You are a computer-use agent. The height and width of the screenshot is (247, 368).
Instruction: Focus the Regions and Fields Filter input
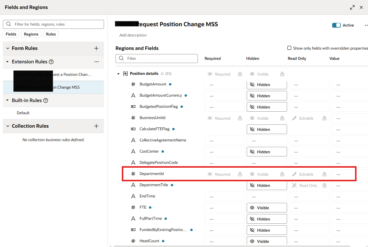pyautogui.click(x=156, y=59)
